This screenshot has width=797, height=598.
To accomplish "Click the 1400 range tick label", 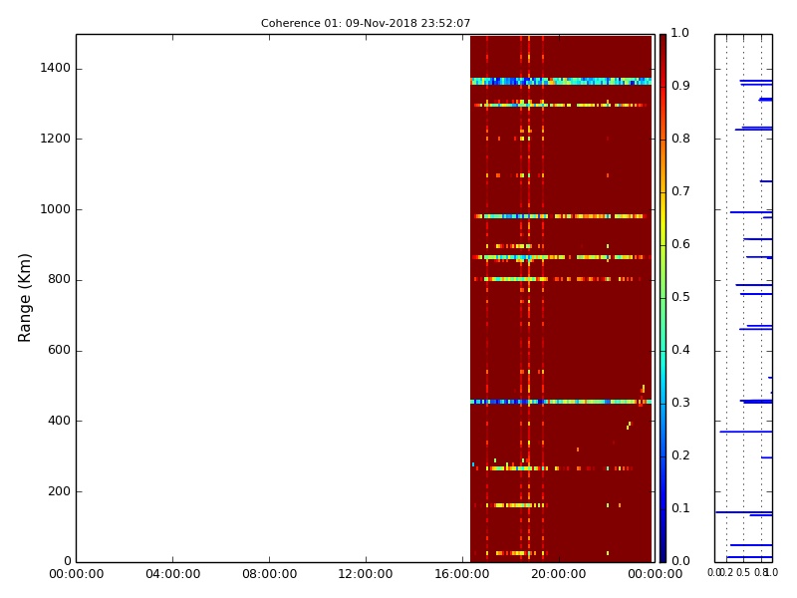I will point(56,68).
